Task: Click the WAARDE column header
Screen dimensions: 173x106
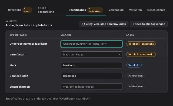Action: [66, 35]
